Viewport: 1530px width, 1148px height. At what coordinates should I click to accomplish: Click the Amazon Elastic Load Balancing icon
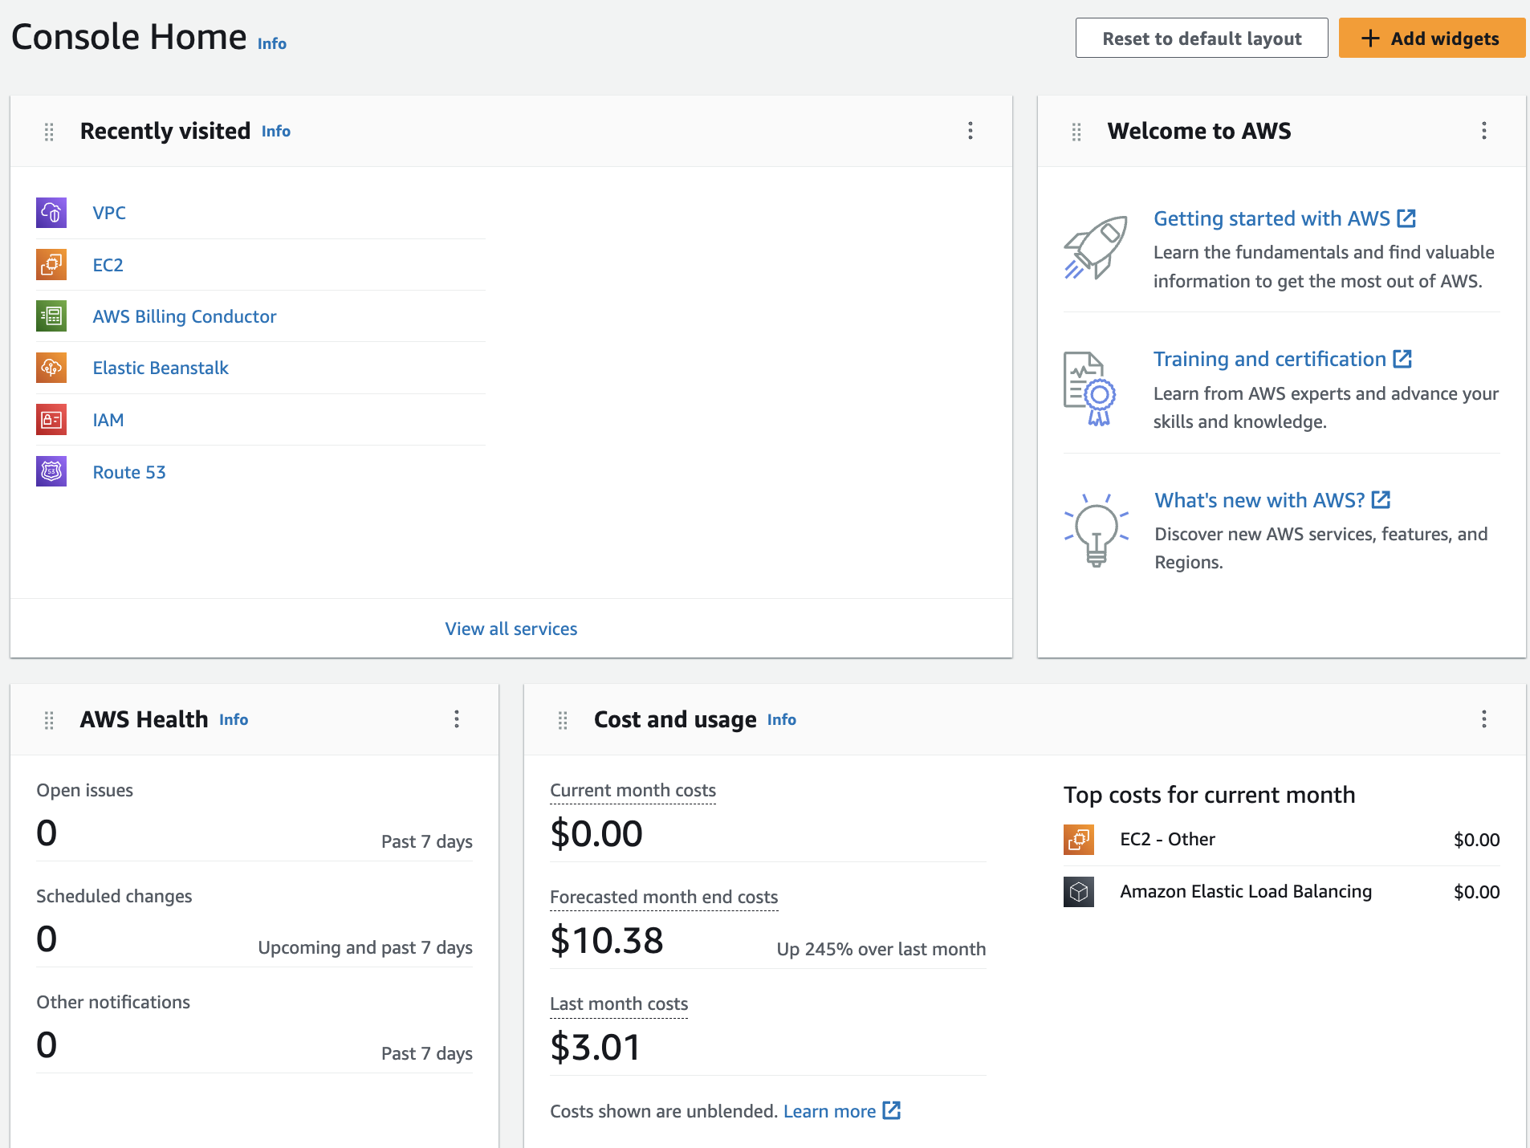pos(1079,892)
